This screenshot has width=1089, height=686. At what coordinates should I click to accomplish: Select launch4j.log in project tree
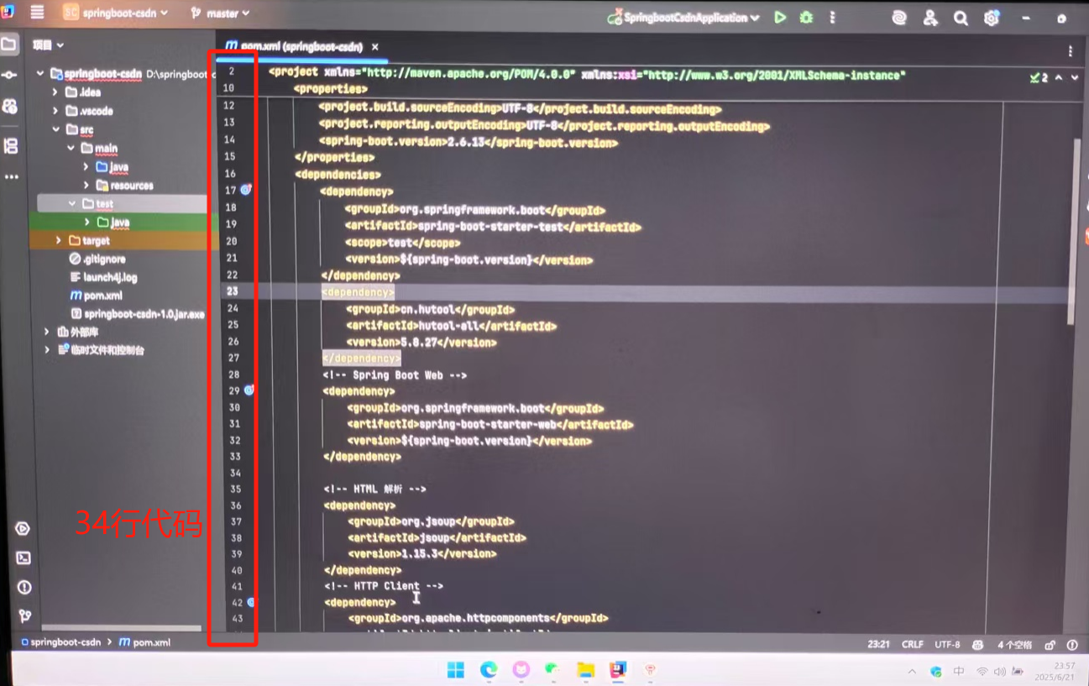[103, 277]
